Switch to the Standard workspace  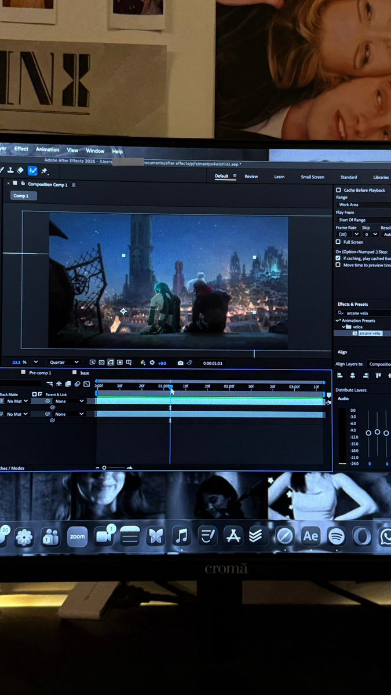pyautogui.click(x=349, y=177)
